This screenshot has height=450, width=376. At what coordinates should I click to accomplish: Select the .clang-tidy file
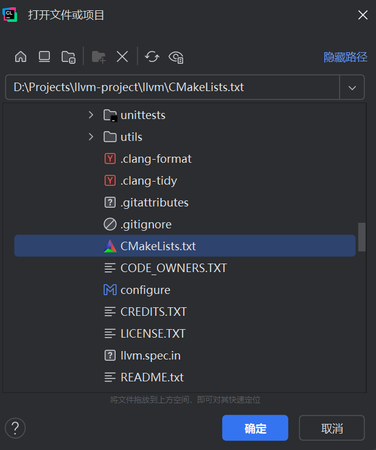click(185, 180)
